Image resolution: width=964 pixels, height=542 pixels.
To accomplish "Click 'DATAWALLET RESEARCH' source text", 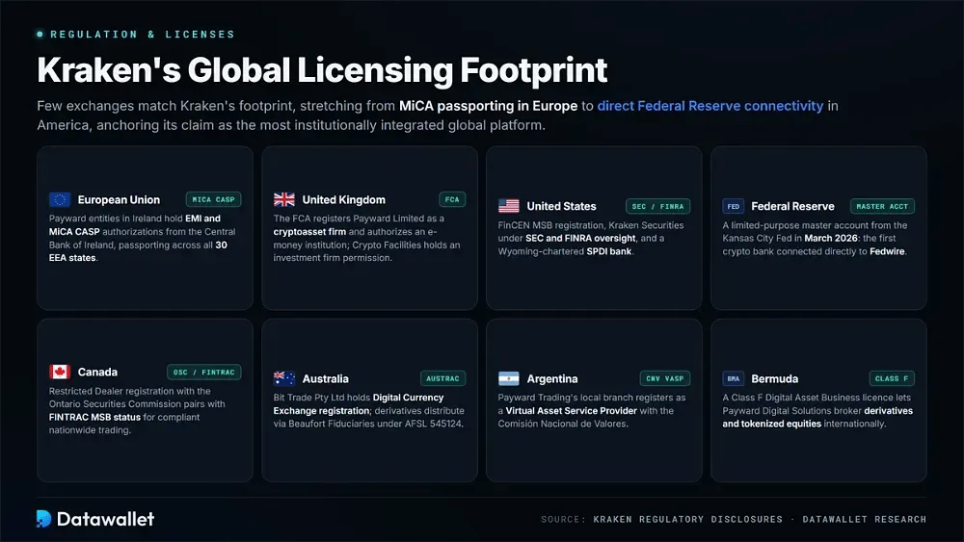I will pyautogui.click(x=865, y=519).
